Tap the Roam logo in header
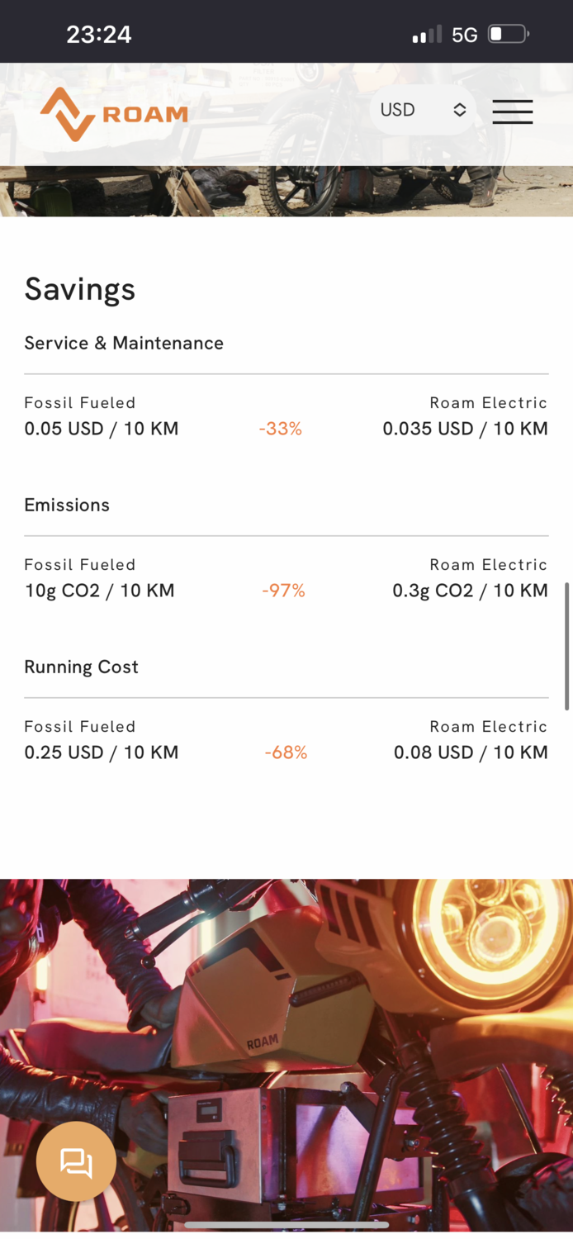Image resolution: width=573 pixels, height=1239 pixels. (114, 114)
